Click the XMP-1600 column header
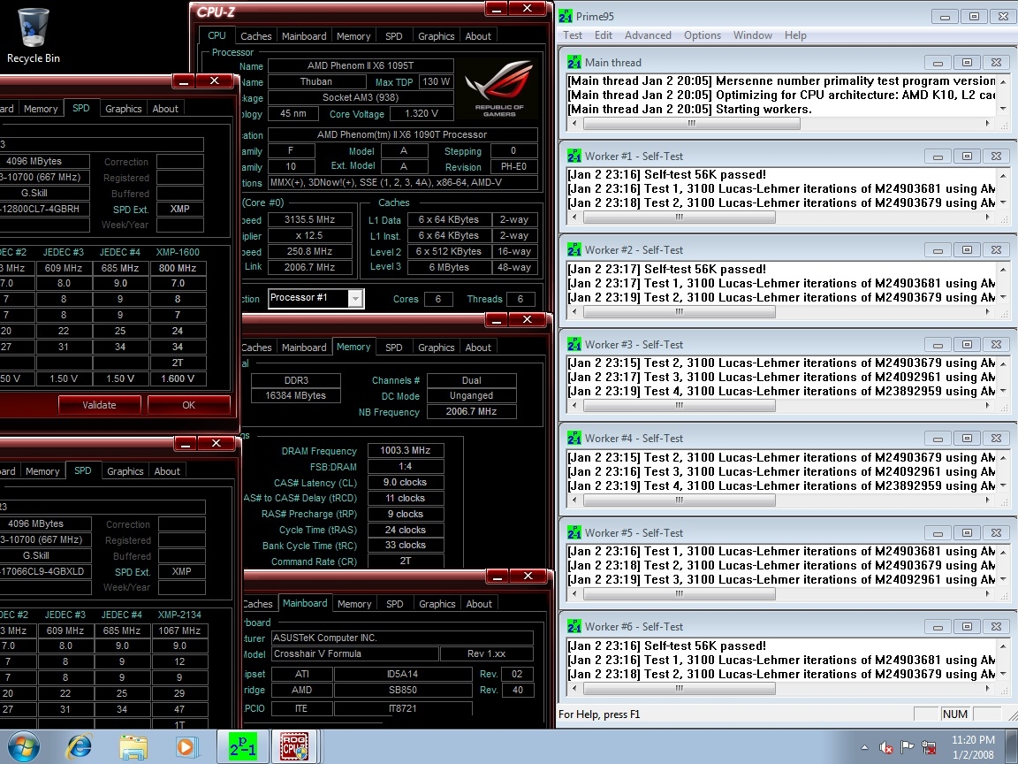The width and height of the screenshot is (1018, 764). 178,252
